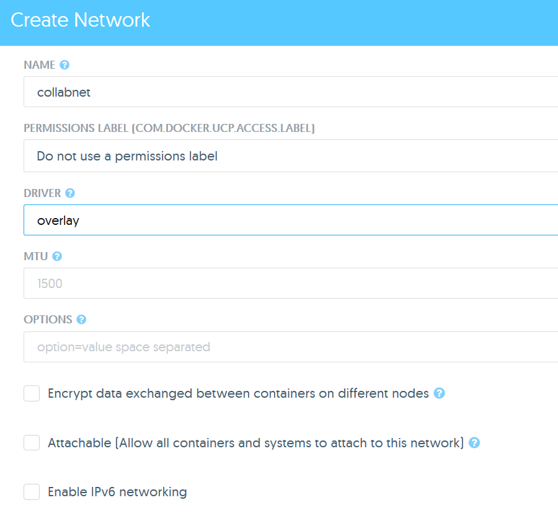Click the DRIVER field caption text
The width and height of the screenshot is (558, 521).
[42, 193]
